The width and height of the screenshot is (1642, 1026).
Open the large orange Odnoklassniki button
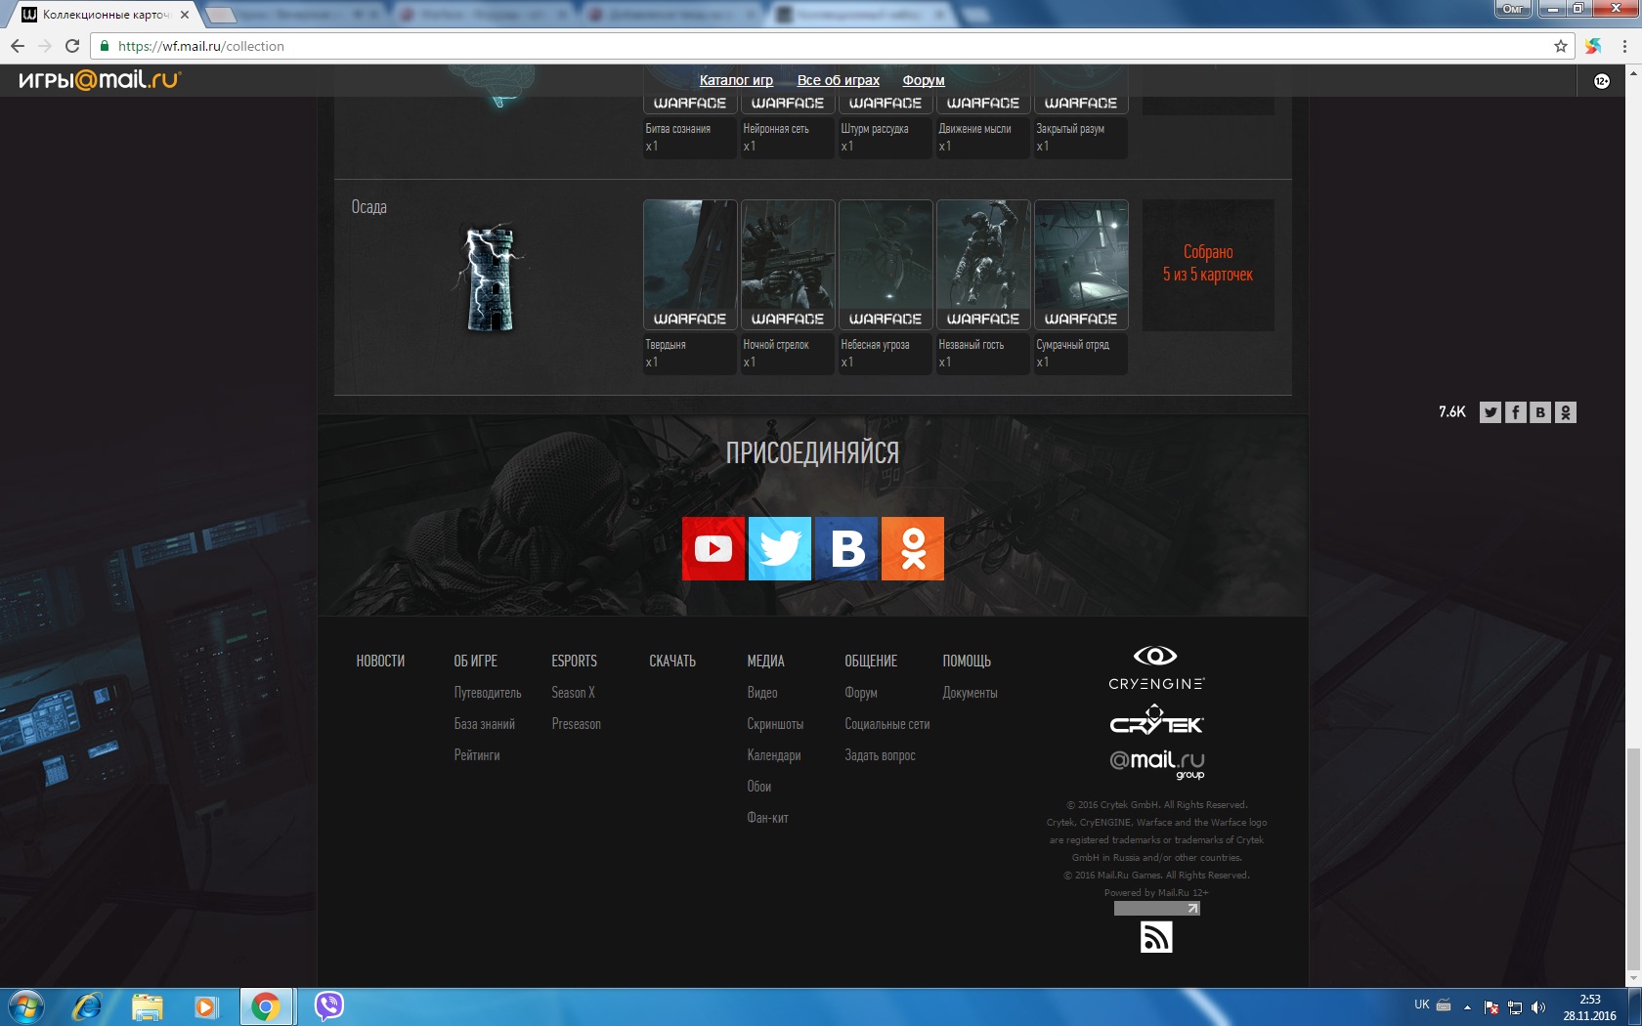(913, 548)
